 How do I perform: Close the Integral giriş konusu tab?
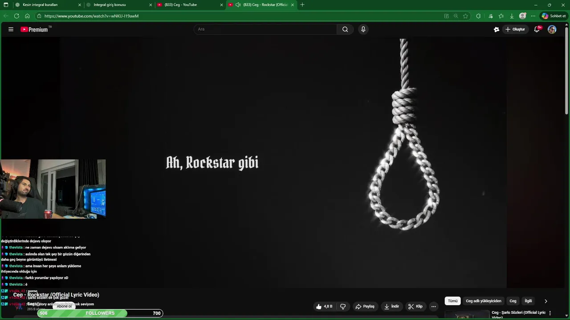(x=151, y=5)
